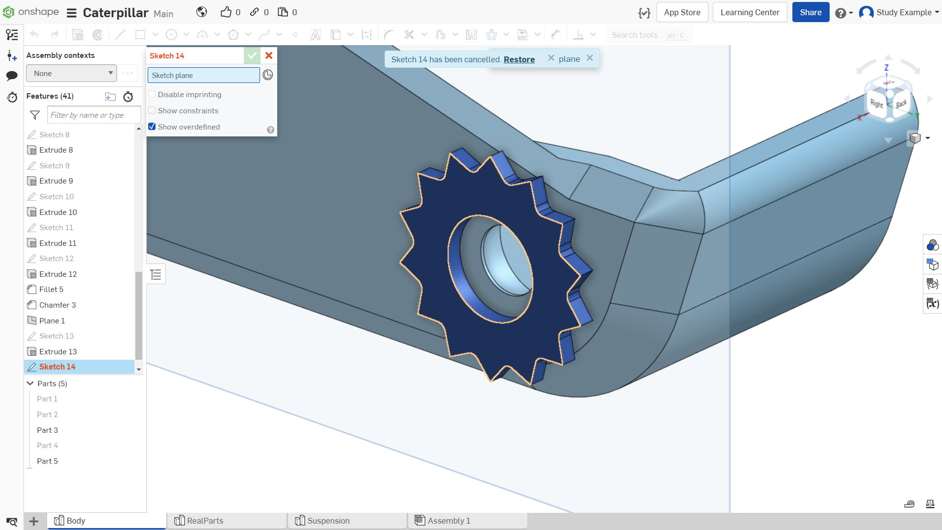This screenshot has height=530, width=942.
Task: Click the sketch final clock icon
Action: (x=268, y=75)
